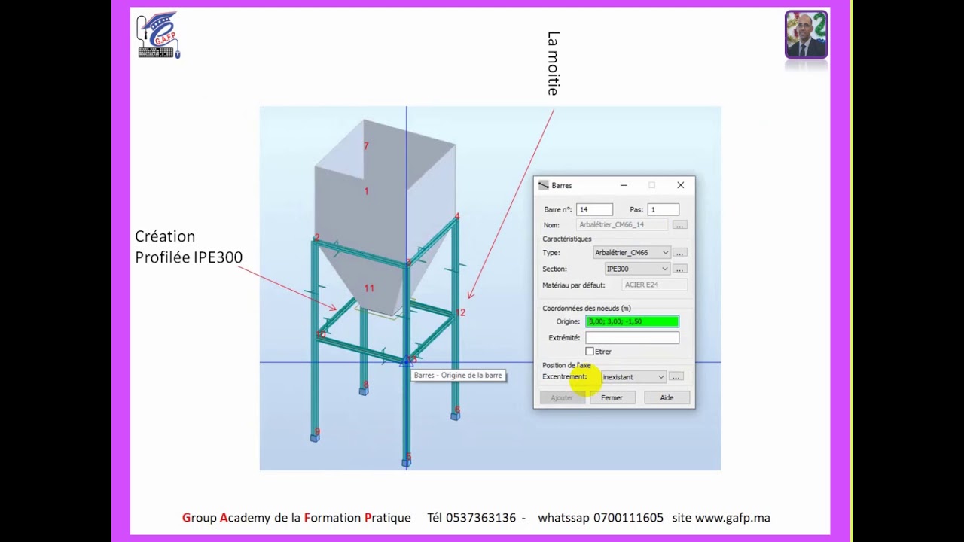Click the site www.gafp.ma footer text
This screenshot has height=542, width=964.
pos(721,518)
